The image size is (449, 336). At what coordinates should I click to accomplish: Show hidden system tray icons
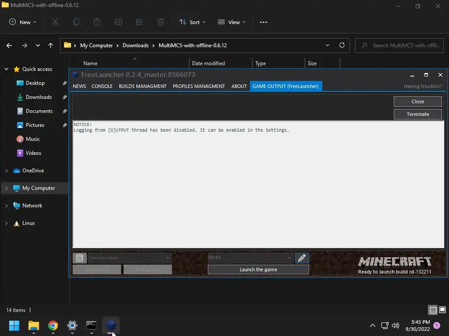click(x=373, y=325)
